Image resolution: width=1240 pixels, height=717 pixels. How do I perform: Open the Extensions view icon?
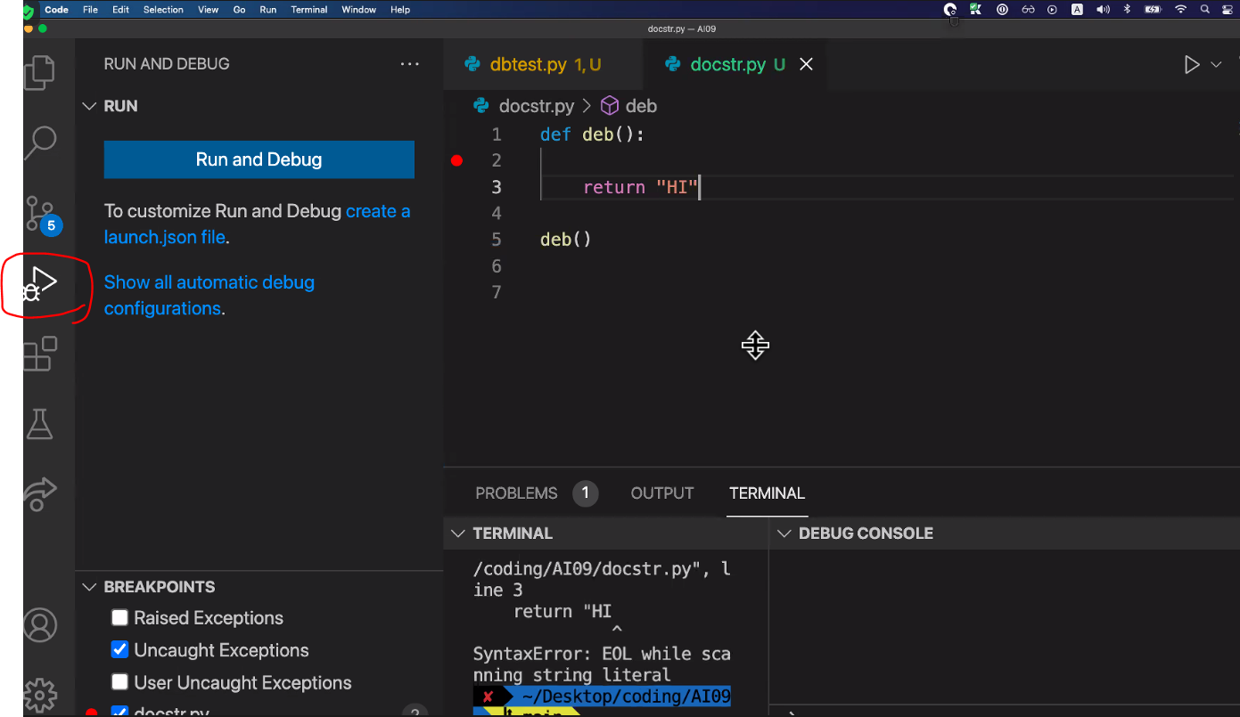point(40,354)
